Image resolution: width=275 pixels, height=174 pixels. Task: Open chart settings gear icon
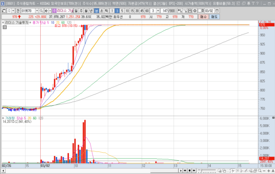pyautogui.click(x=195, y=11)
